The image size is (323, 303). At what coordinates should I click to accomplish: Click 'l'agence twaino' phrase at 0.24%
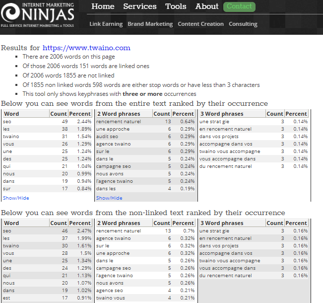click(x=115, y=181)
